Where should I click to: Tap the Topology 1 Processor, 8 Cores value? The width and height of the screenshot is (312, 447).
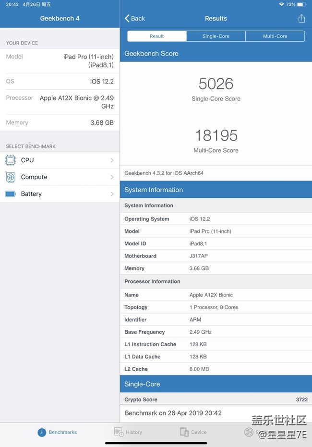click(x=214, y=307)
